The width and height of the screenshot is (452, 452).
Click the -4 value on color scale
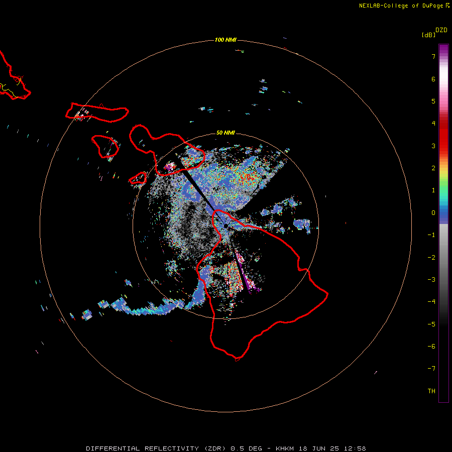coord(431,301)
